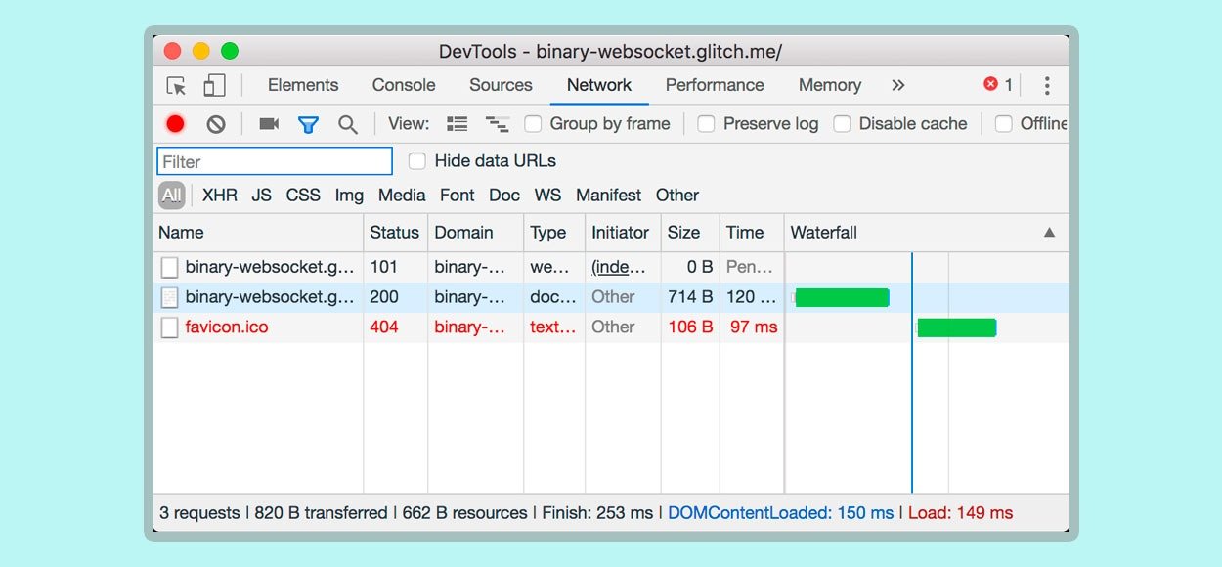1222x567 pixels.
Task: Switch to large request rows view
Action: click(x=457, y=124)
